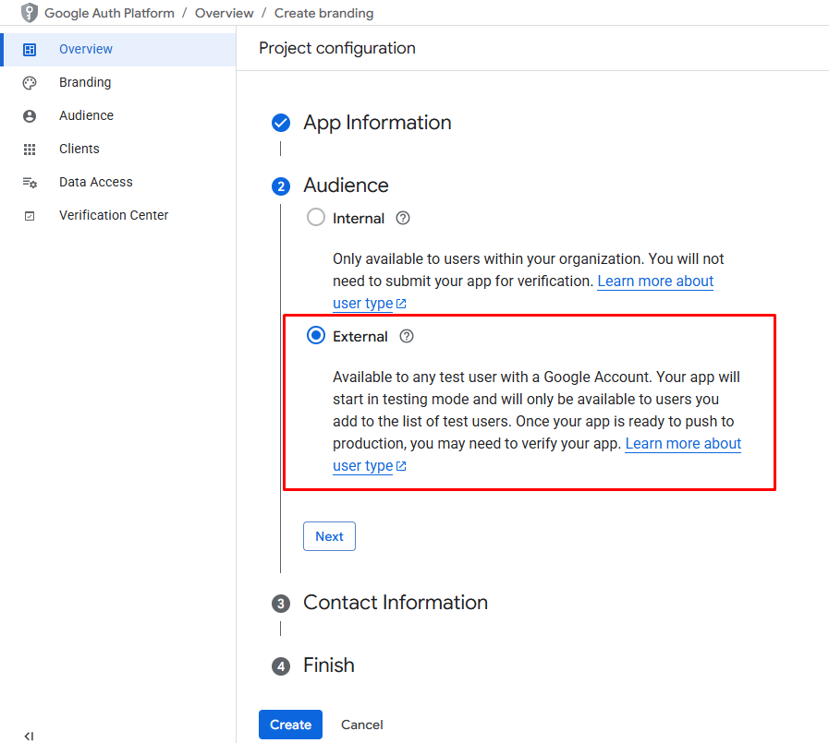The width and height of the screenshot is (829, 743).
Task: Expand the Finish step heading
Action: point(328,665)
